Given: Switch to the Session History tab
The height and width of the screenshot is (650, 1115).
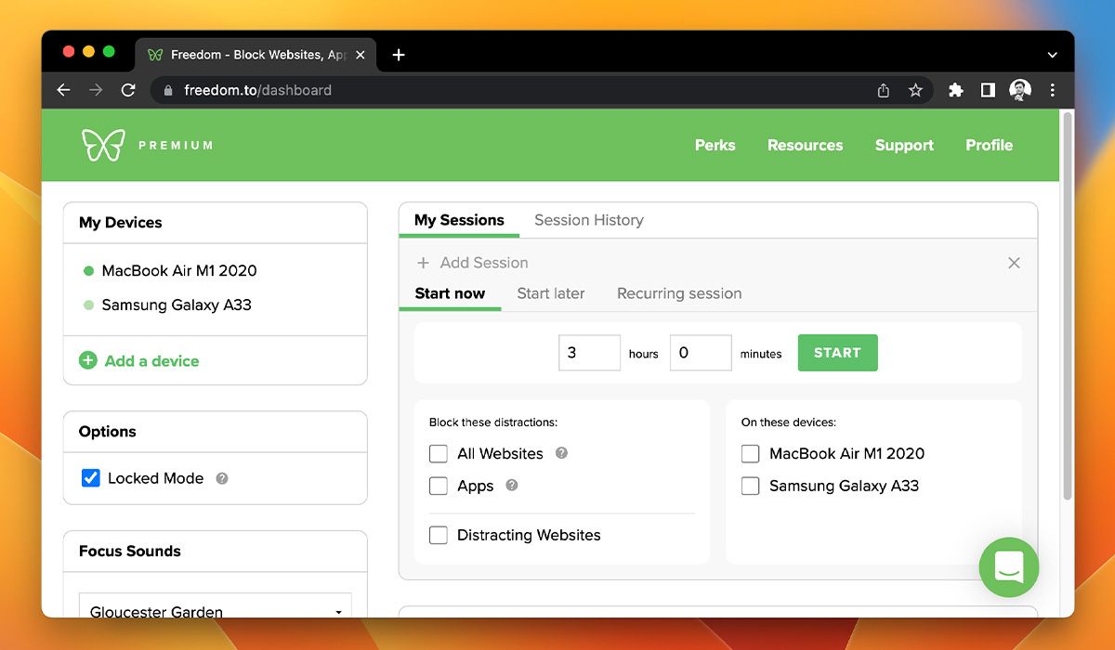Looking at the screenshot, I should [589, 220].
